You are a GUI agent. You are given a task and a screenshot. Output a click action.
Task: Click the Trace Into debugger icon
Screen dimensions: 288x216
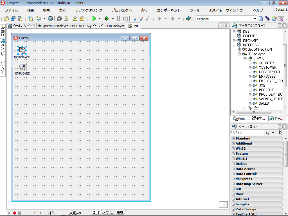pyautogui.click(x=135, y=19)
